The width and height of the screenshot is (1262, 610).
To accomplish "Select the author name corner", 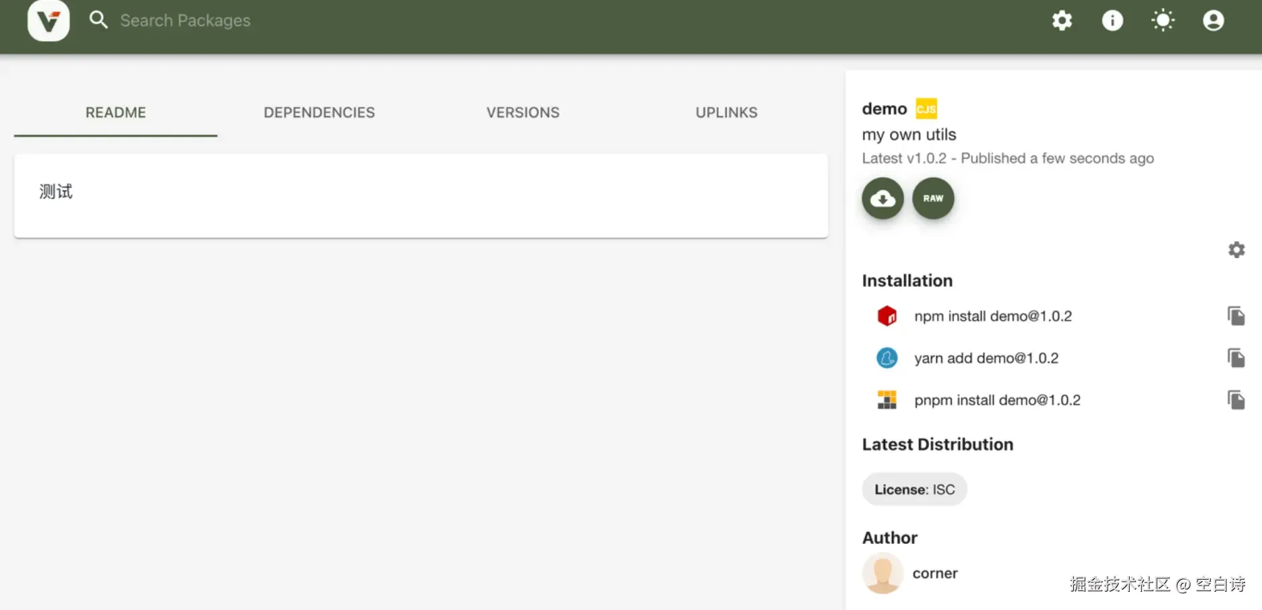I will pos(935,574).
